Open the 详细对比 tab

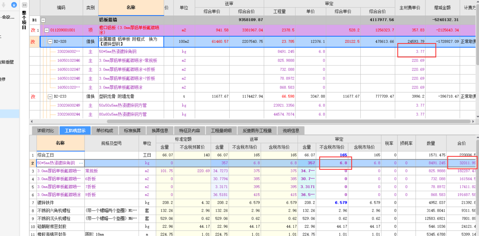click(x=46, y=131)
